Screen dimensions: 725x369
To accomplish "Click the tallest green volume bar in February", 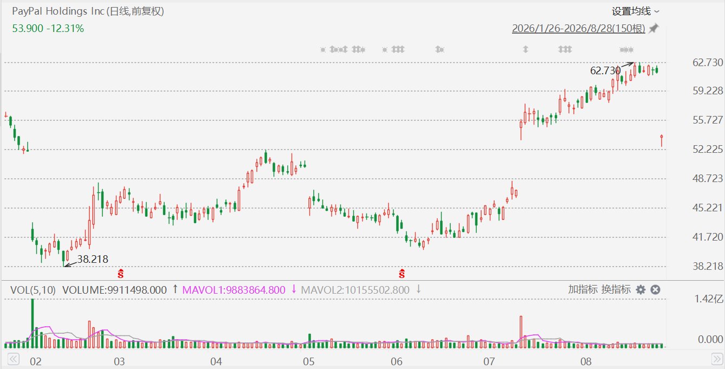I will [33, 323].
